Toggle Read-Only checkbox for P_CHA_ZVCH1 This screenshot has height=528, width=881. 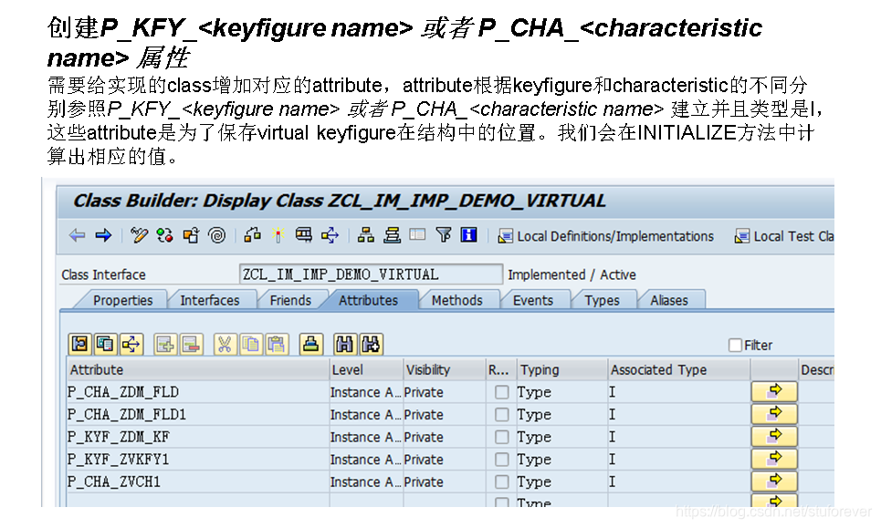502,481
